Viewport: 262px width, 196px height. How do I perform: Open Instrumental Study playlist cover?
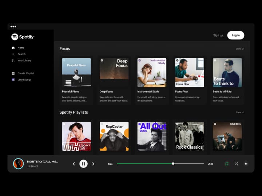coord(152,72)
